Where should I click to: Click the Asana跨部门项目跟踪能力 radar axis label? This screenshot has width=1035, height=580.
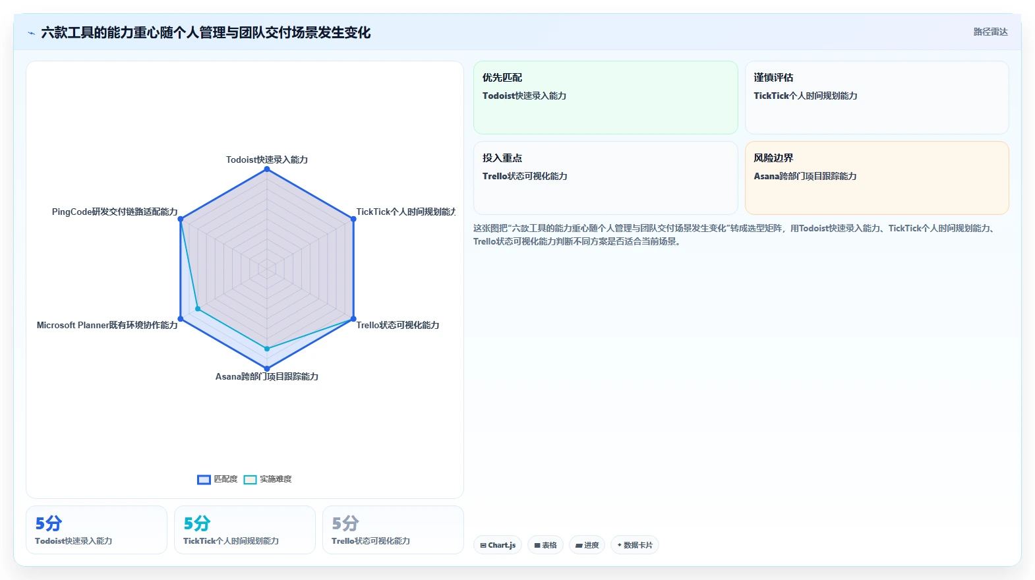pyautogui.click(x=267, y=376)
